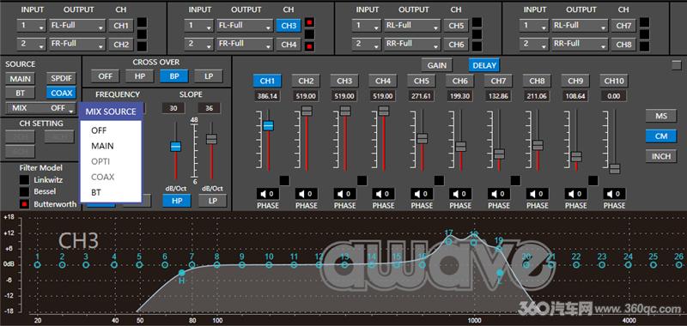
Task: Open the FL-Full output dropdown for CH1
Action: (x=77, y=26)
